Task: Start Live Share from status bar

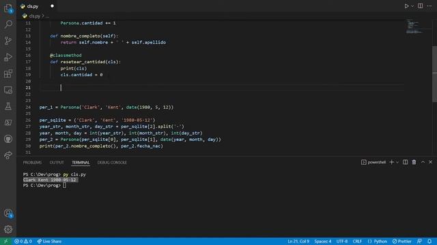Action: [x=49, y=242]
